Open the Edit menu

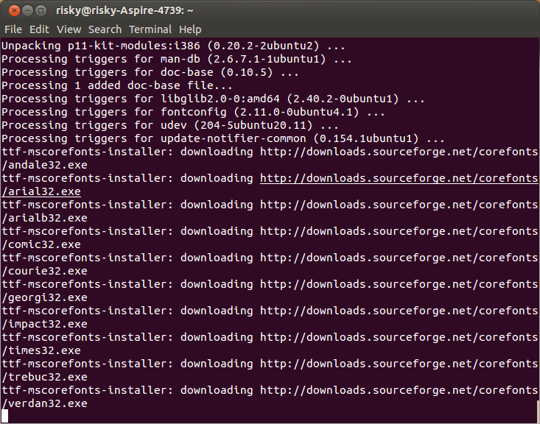39,29
